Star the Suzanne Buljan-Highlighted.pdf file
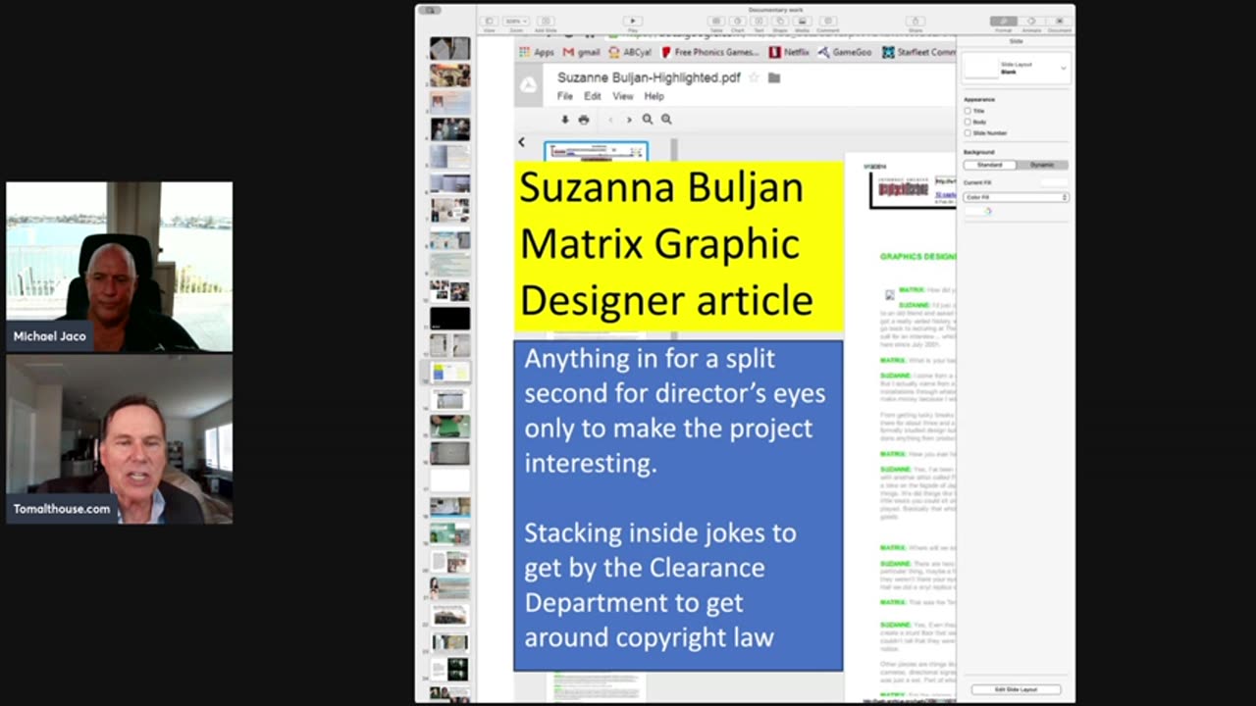The width and height of the screenshot is (1256, 706). click(754, 77)
